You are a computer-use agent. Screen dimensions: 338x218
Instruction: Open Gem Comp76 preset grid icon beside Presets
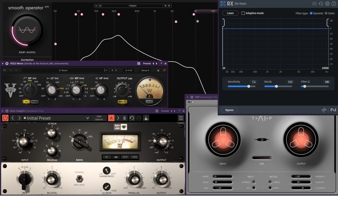[157, 111]
